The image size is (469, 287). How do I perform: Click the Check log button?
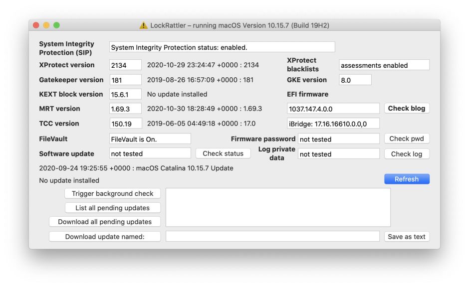click(x=406, y=154)
